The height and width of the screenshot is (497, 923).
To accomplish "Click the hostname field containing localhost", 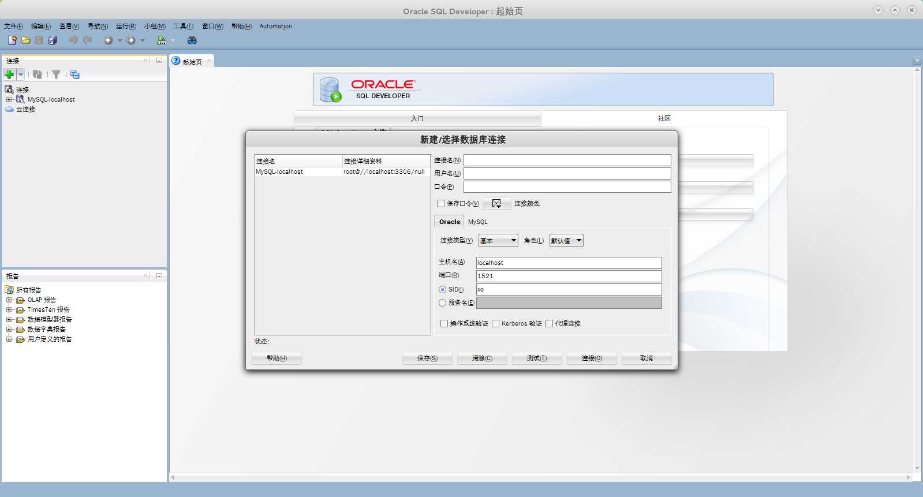I will 569,263.
